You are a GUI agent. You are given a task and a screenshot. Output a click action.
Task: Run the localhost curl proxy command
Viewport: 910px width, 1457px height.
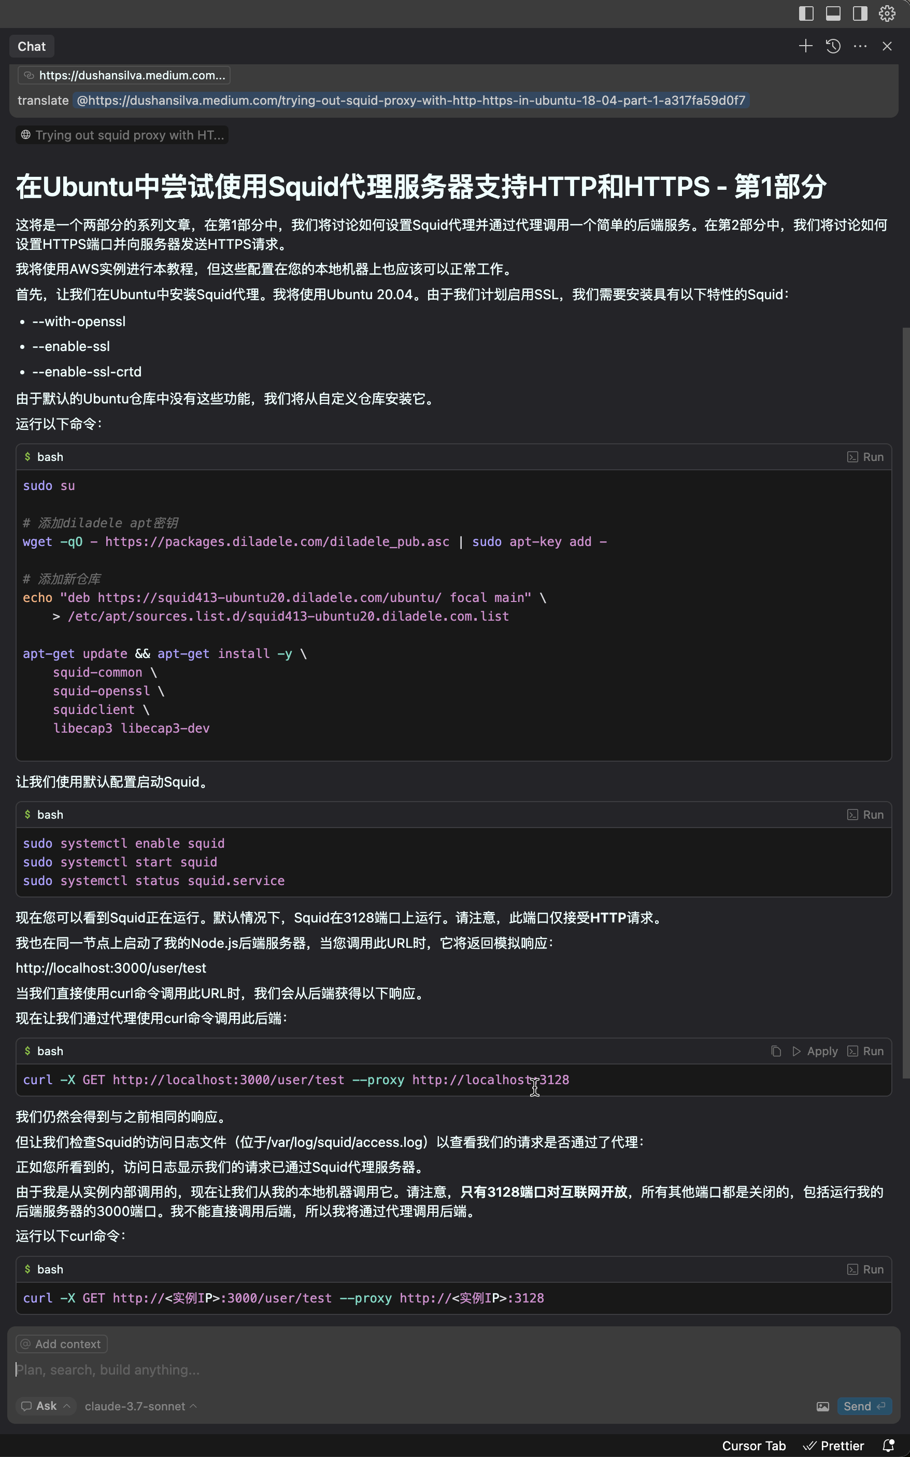865,1051
